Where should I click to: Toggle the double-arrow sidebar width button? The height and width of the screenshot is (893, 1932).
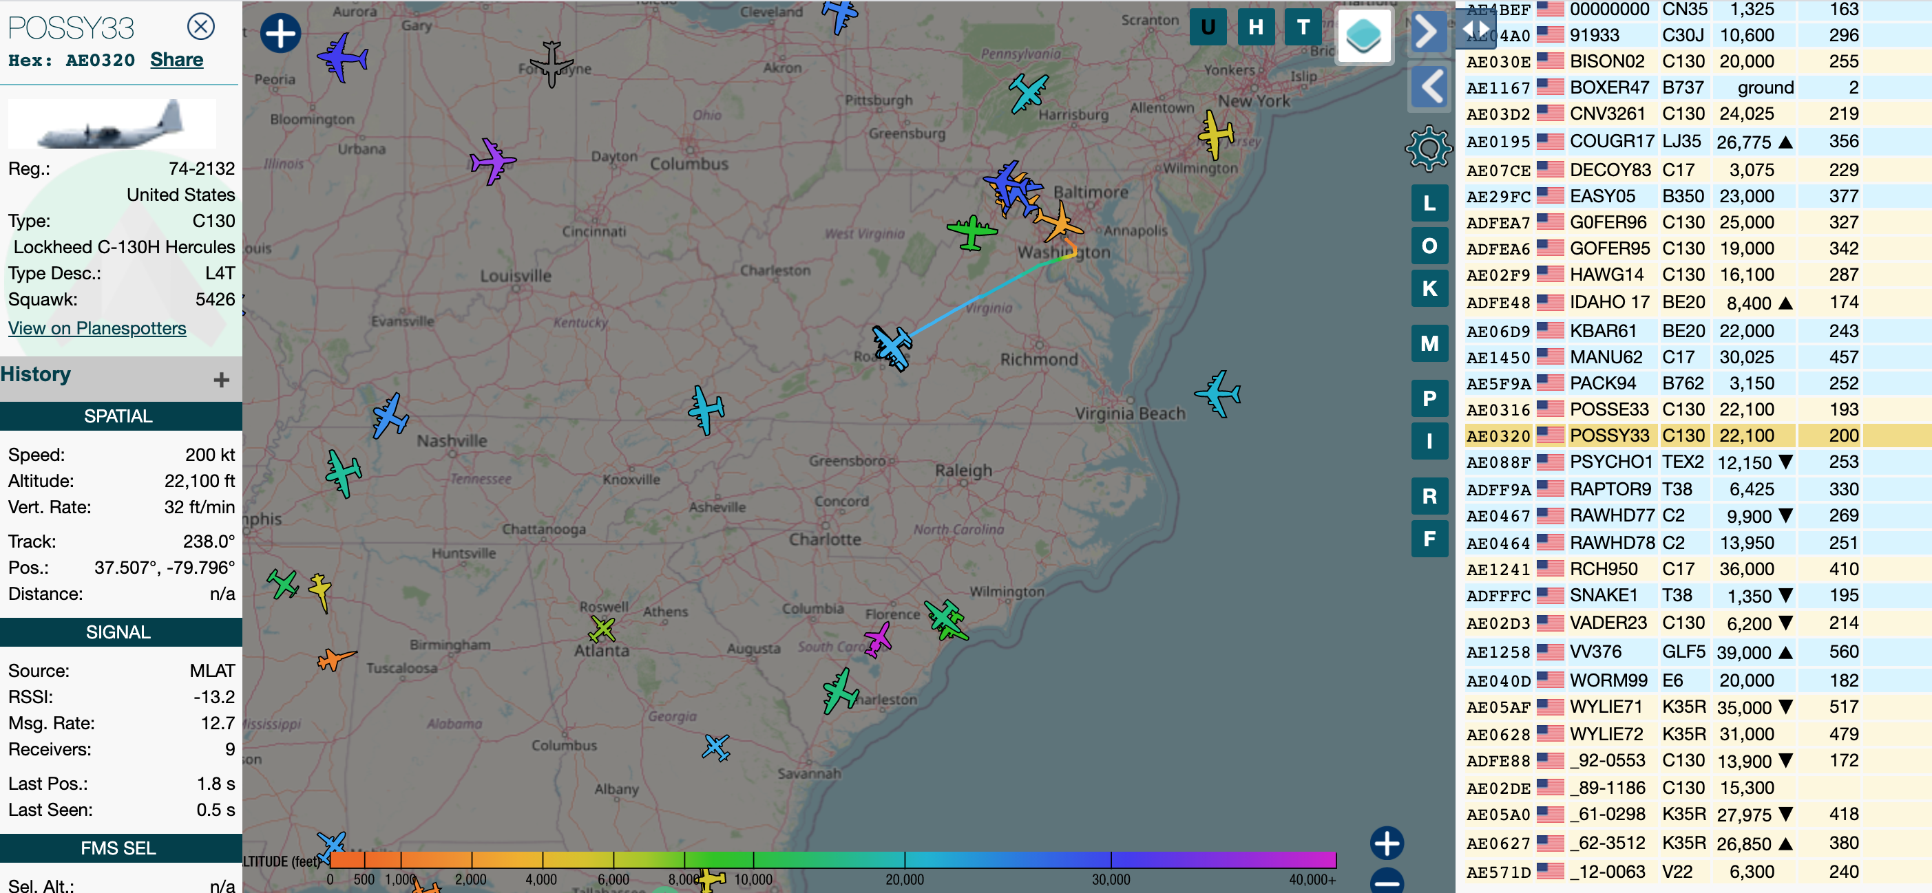click(x=1475, y=28)
